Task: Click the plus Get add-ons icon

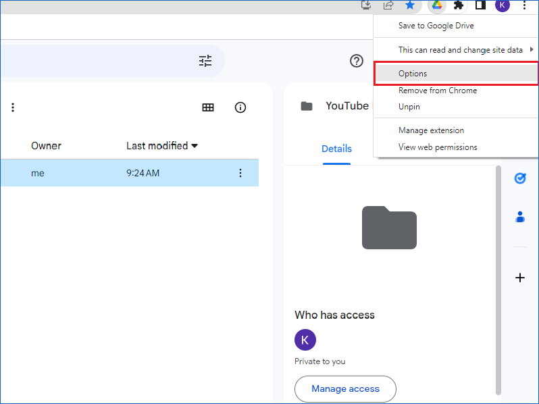Action: pos(520,278)
